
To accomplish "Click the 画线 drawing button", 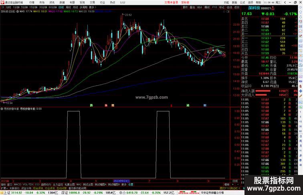I will click(x=207, y=7).
